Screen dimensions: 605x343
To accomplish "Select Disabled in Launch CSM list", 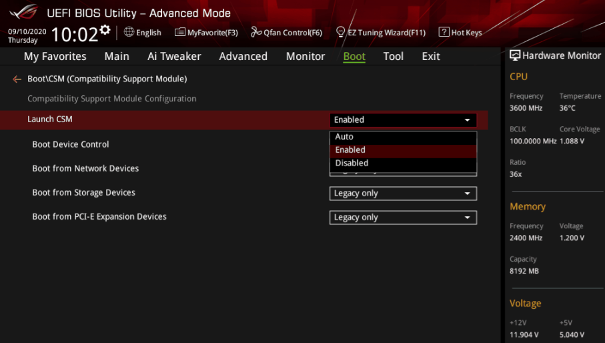I will 403,163.
